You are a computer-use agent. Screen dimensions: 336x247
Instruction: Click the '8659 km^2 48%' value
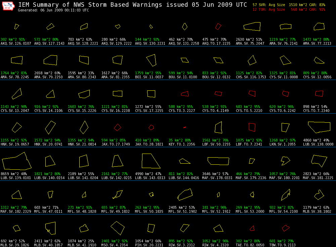click(14, 174)
